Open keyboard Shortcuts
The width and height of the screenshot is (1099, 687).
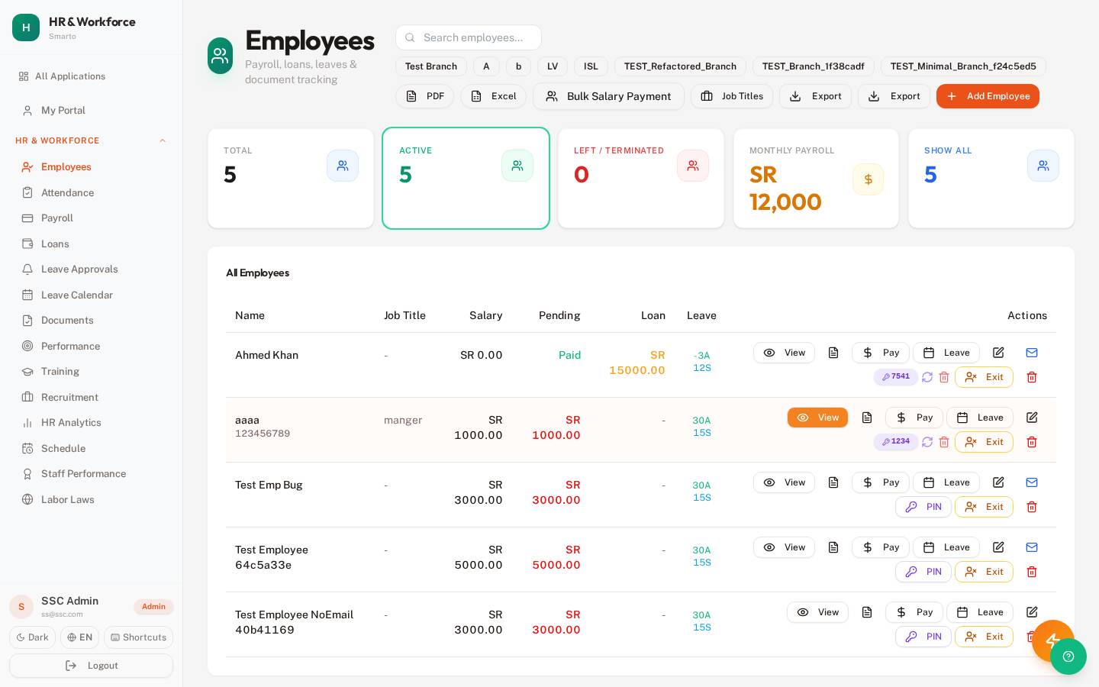click(x=138, y=637)
